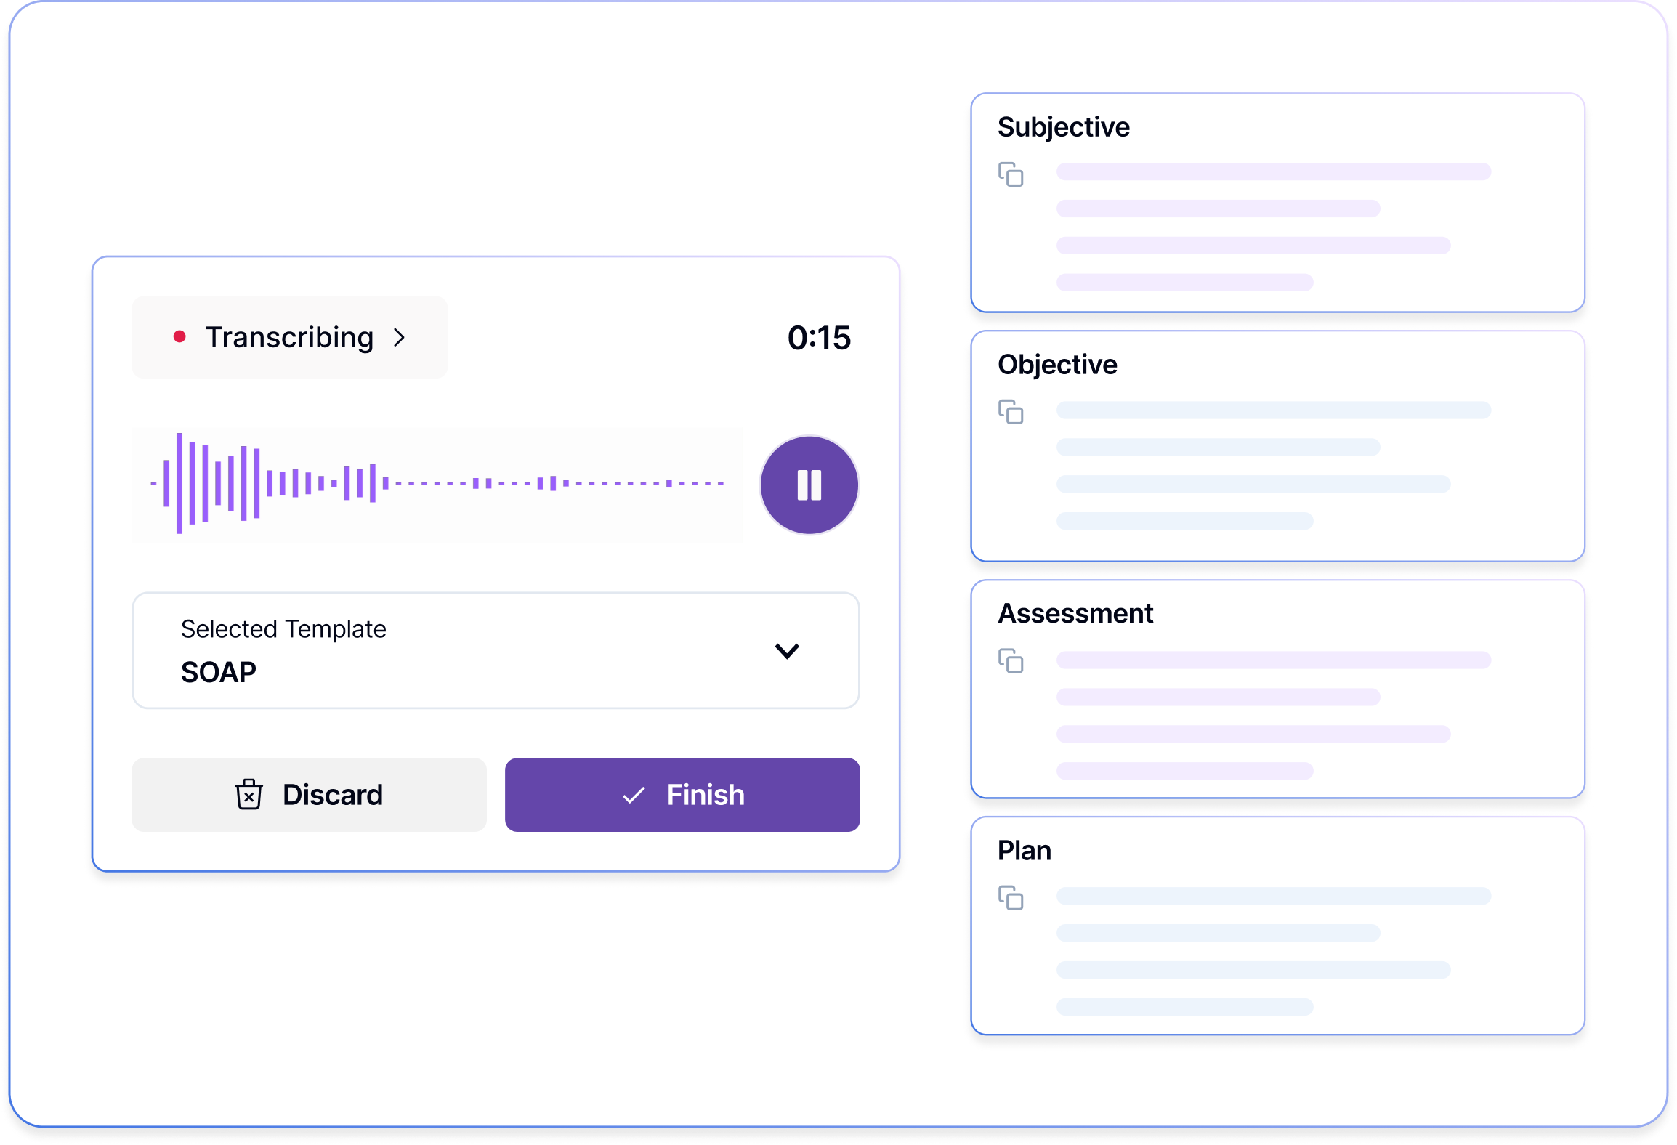
Task: Click the Assessment card placeholder text
Action: click(1253, 715)
